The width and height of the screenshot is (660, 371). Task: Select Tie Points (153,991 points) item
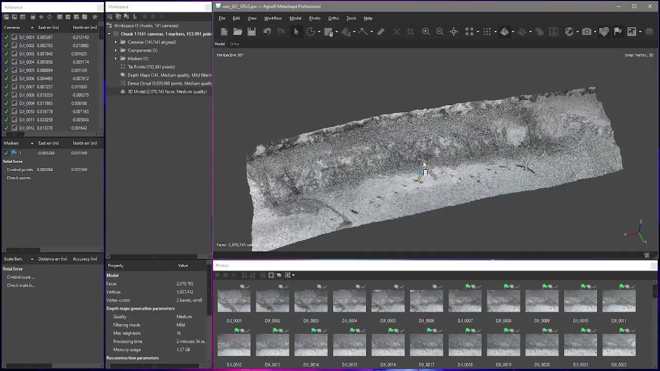pos(151,67)
